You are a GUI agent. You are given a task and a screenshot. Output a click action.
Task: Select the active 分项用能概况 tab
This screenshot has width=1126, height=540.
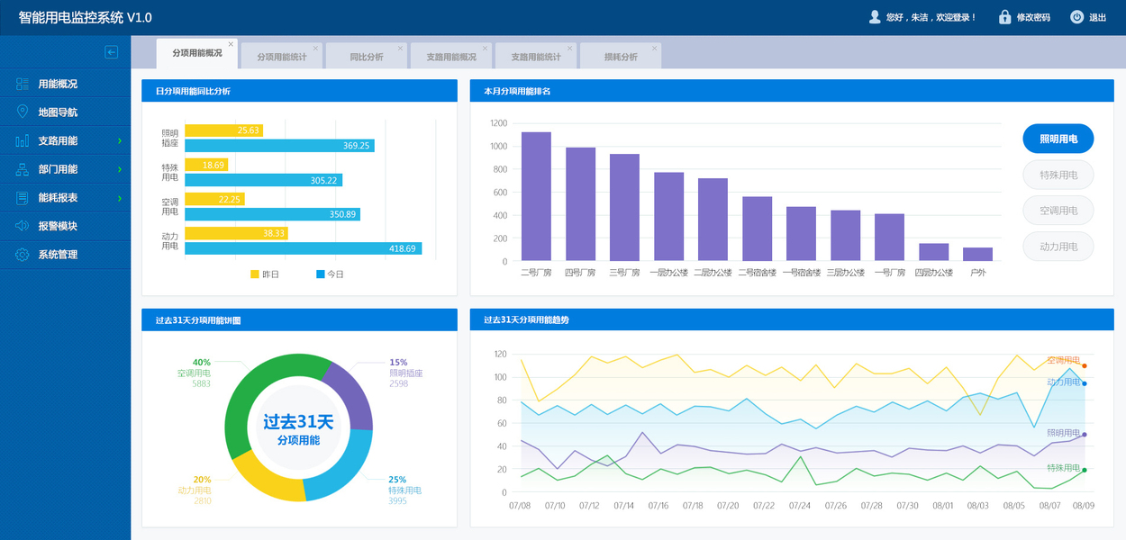click(x=196, y=53)
